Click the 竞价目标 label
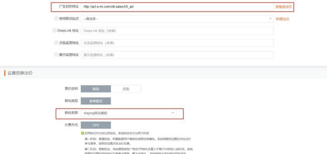Viewport: 327px width, 154px height. [71, 89]
